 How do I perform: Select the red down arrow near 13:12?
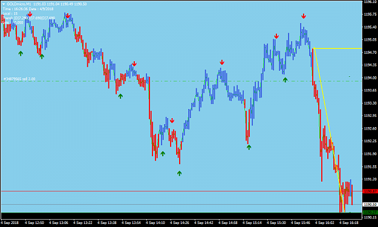(68, 16)
